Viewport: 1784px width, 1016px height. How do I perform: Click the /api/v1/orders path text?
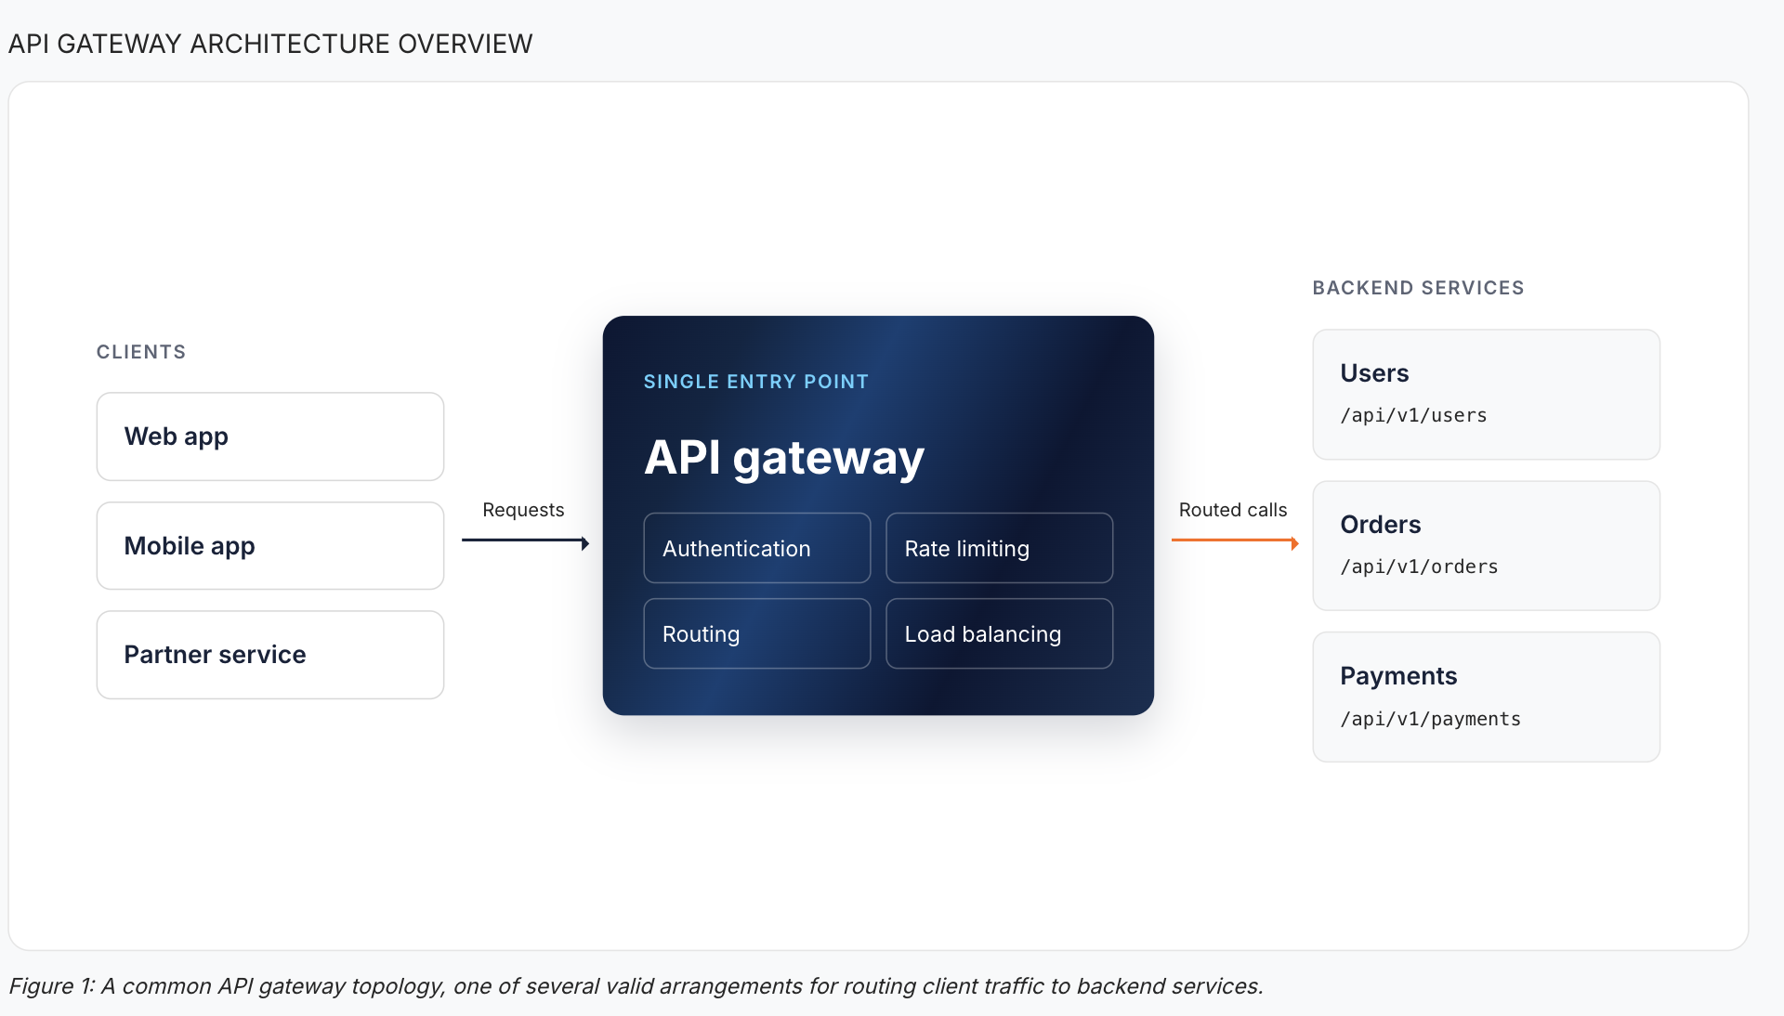(x=1419, y=567)
